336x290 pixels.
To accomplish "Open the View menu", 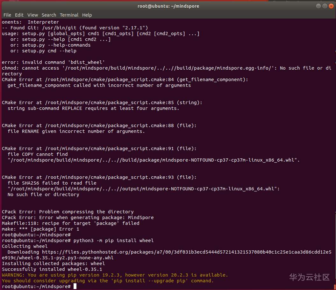I will point(32,15).
